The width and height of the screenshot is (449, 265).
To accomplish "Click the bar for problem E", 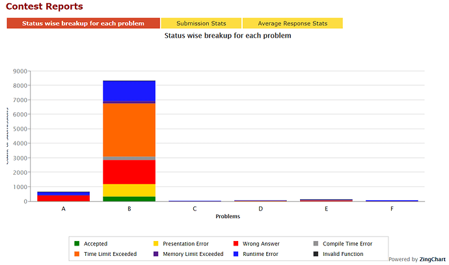I will [326, 201].
